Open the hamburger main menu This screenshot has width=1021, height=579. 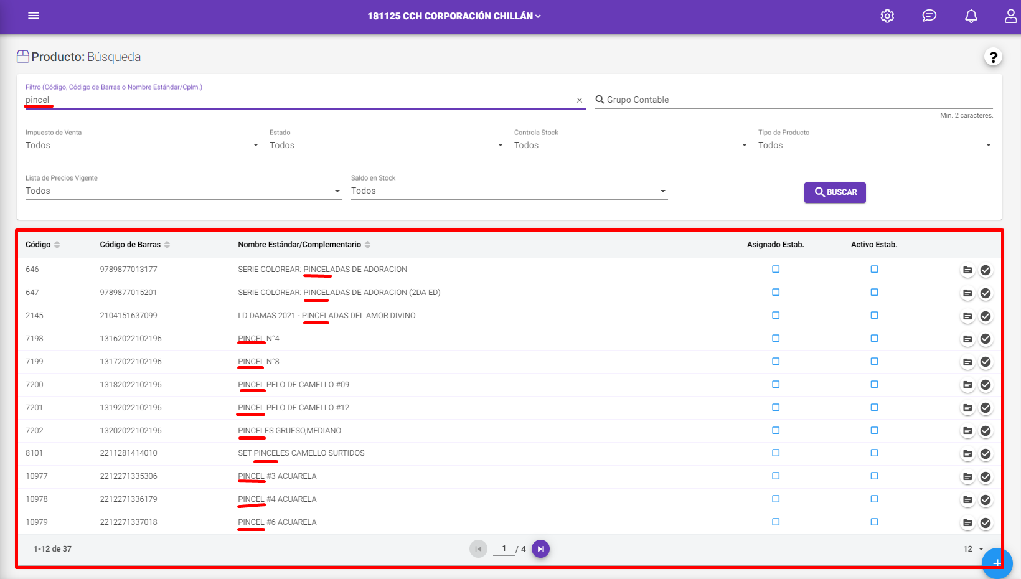click(34, 16)
